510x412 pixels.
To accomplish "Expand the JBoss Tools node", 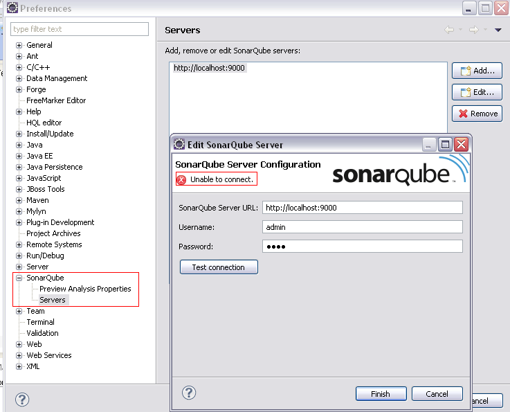I will (x=19, y=189).
